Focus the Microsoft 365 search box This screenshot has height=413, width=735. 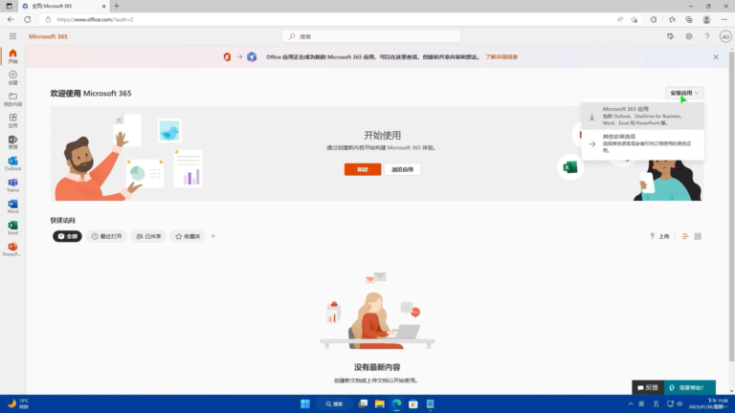point(371,36)
